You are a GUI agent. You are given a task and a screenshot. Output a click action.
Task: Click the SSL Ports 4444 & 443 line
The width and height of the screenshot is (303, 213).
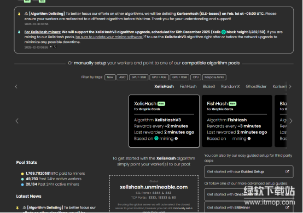point(154,193)
